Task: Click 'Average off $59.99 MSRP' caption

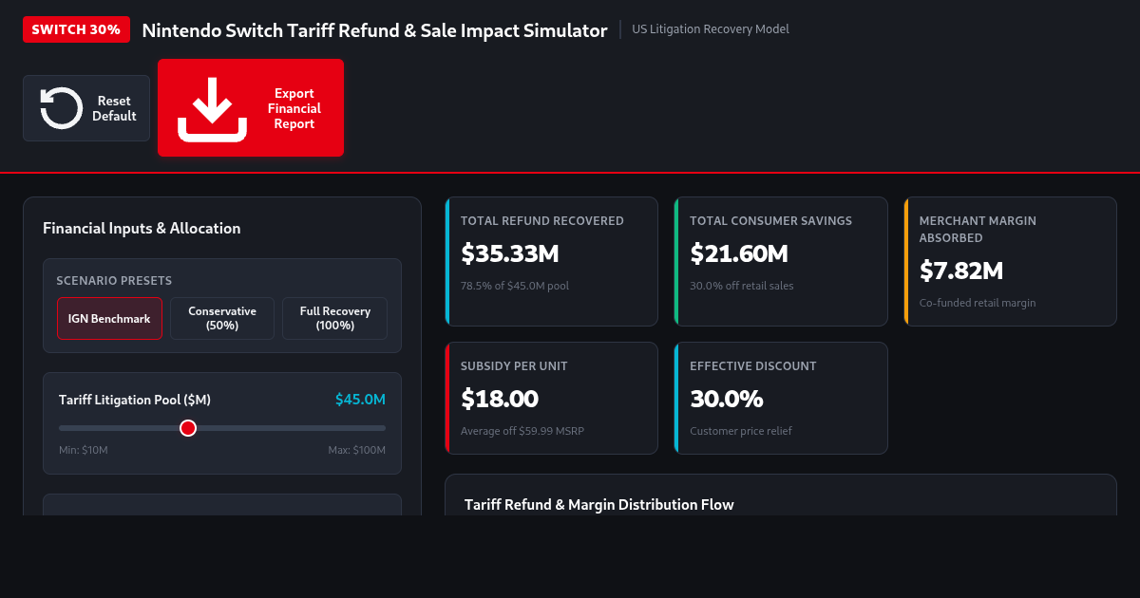Action: (x=522, y=431)
